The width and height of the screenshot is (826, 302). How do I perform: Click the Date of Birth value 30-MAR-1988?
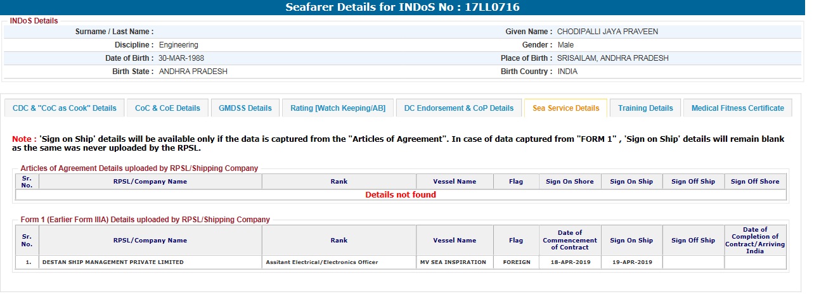pos(180,58)
